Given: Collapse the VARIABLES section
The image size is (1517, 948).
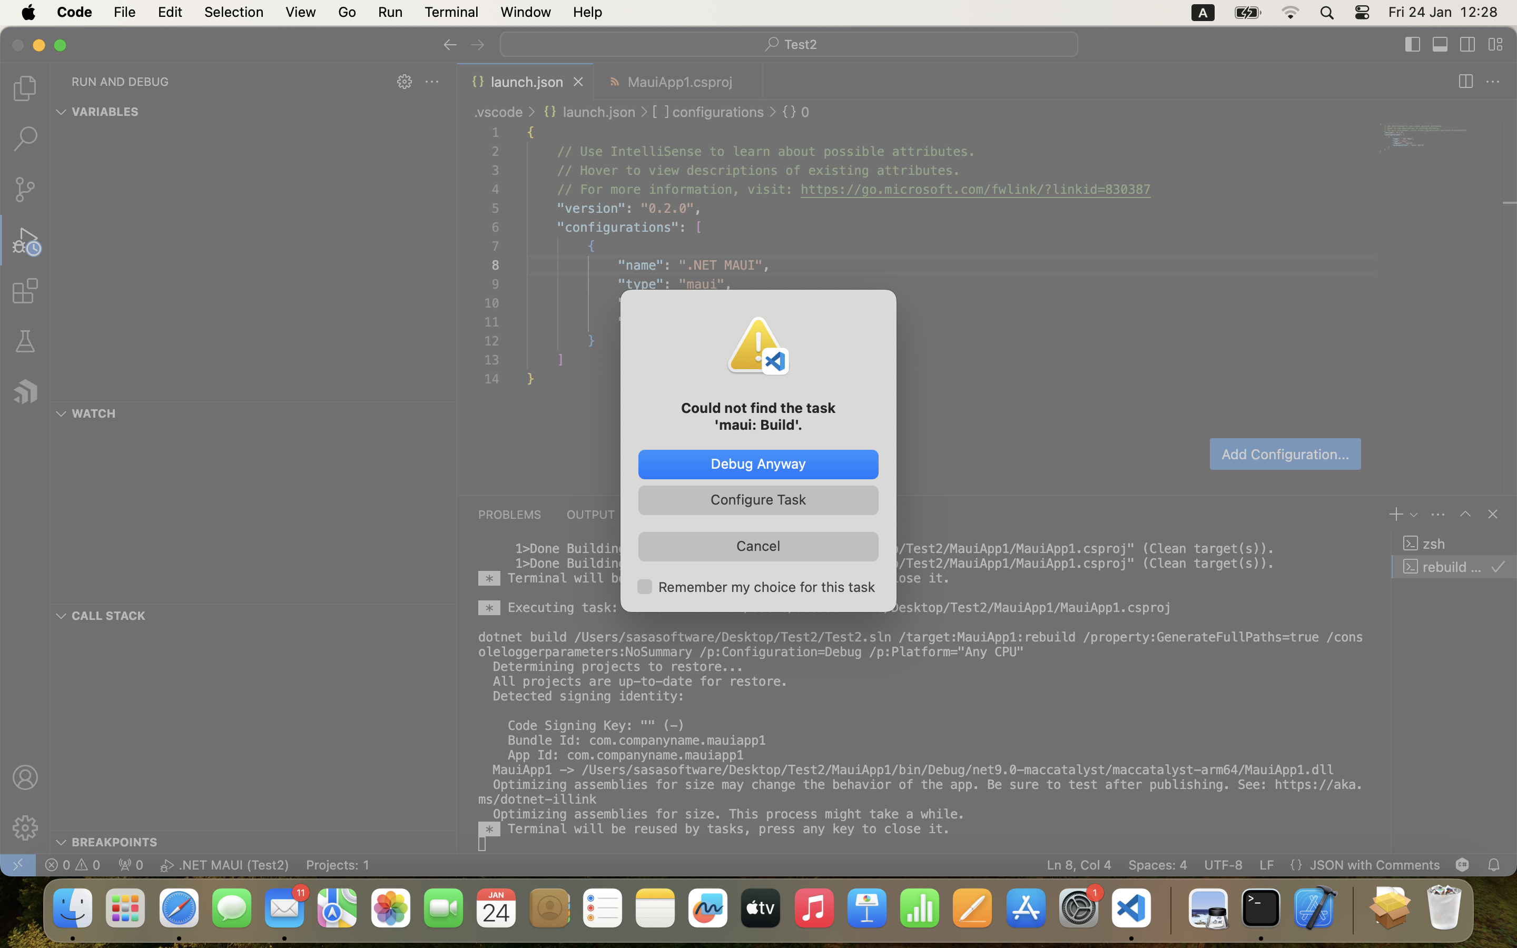Looking at the screenshot, I should [x=61, y=112].
